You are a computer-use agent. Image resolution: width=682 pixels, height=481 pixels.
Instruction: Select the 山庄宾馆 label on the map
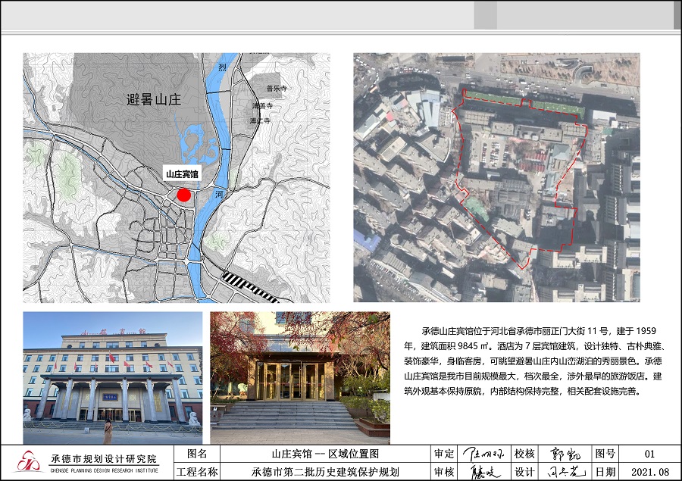pyautogui.click(x=183, y=174)
